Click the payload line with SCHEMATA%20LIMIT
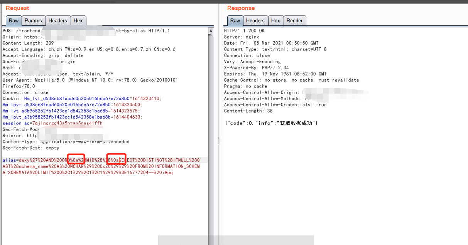Screen dimensions: 468x245 (88, 173)
